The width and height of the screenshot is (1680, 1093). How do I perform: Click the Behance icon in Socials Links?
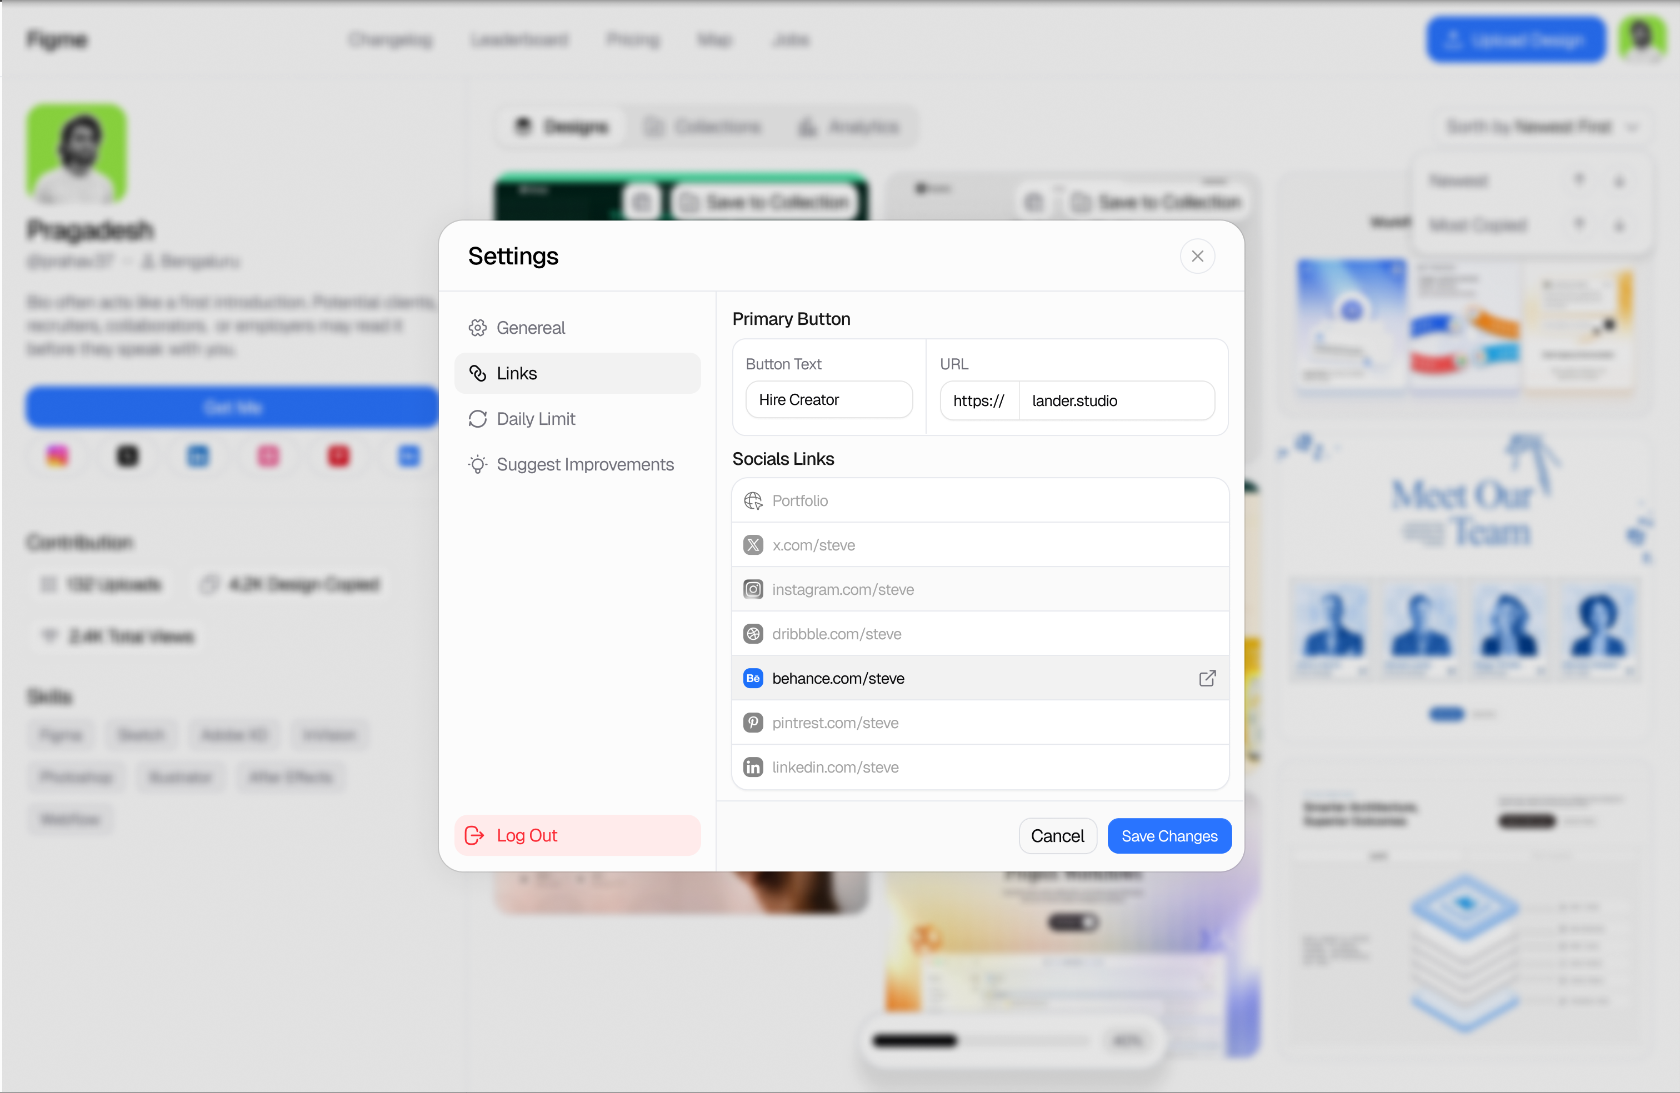(753, 678)
